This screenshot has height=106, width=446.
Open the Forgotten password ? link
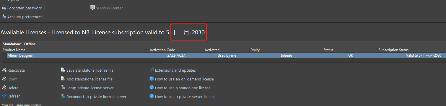pyautogui.click(x=26, y=8)
